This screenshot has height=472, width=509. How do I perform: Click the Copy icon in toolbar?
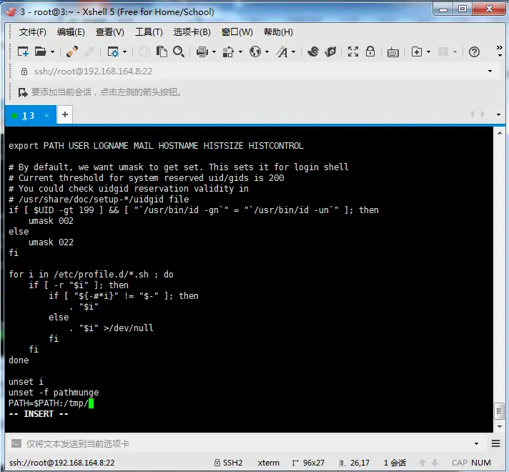(144, 51)
